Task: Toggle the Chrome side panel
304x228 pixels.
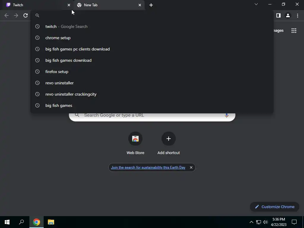Action: [278, 15]
